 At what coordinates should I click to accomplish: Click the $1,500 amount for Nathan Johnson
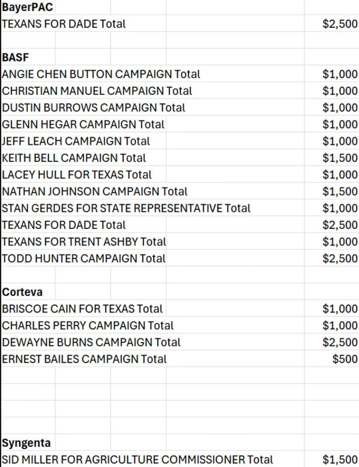coord(340,192)
